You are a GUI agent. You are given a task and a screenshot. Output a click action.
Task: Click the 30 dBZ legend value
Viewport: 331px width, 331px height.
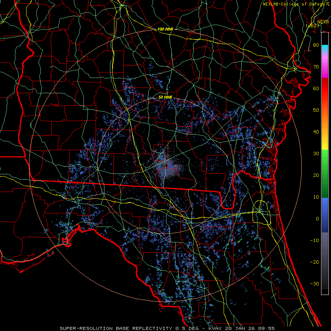coord(316,154)
